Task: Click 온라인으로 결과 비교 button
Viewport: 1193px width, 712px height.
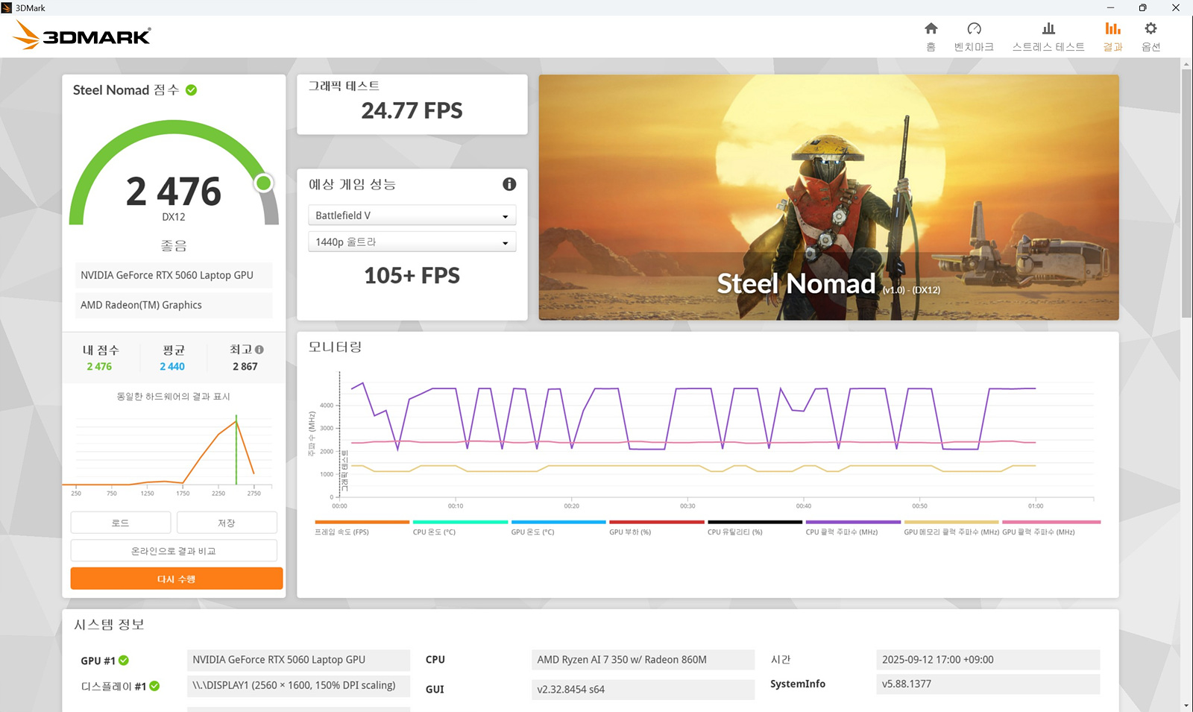Action: point(174,551)
